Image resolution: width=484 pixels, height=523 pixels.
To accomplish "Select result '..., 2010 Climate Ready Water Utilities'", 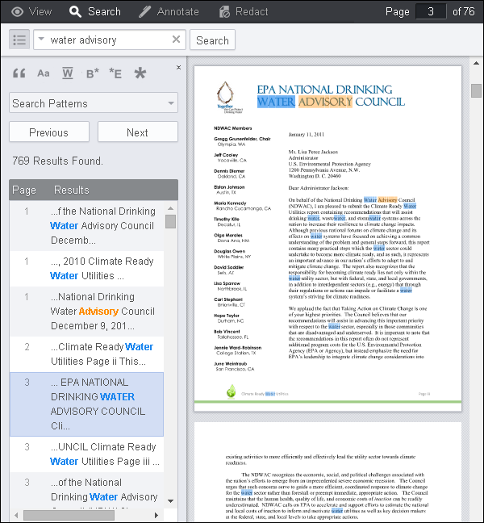I will click(x=86, y=269).
